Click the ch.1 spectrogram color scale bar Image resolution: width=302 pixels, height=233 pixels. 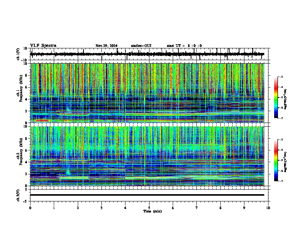click(276, 97)
